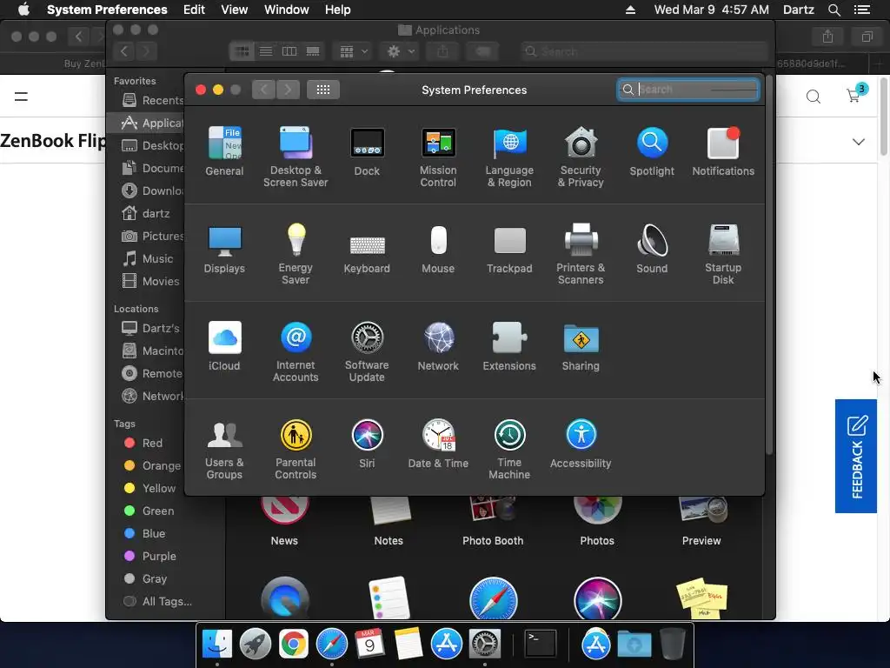Open Dock preferences
This screenshot has height=668, width=890.
point(368,151)
